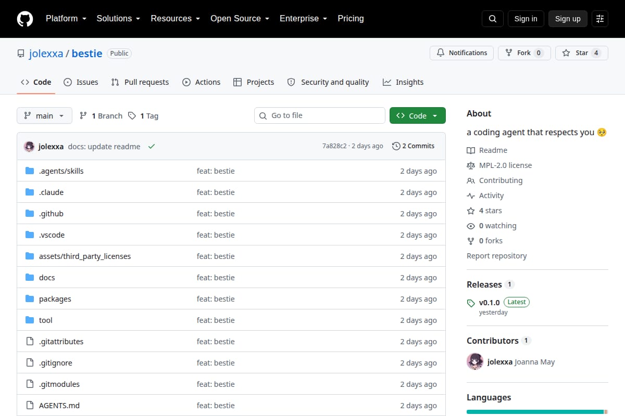625x416 pixels.
Task: Open the MPL-2.0 license link
Action: pos(505,165)
